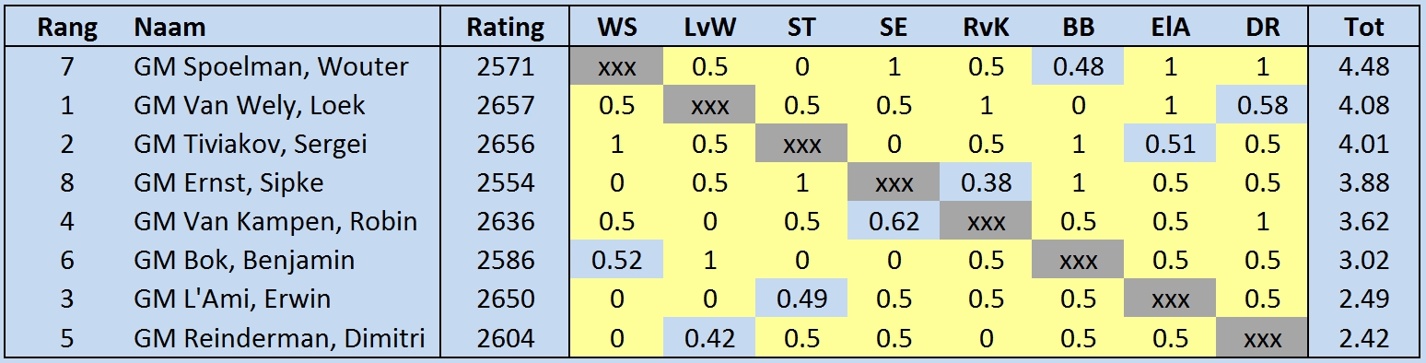Select the 0.52 cell in Bok row
The image size is (1426, 363).
coord(616,261)
